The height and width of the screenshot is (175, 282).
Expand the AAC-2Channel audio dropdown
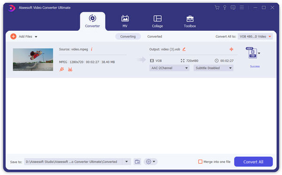point(169,68)
